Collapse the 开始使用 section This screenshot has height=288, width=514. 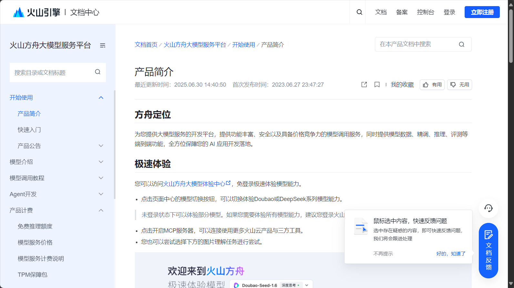[x=101, y=98]
